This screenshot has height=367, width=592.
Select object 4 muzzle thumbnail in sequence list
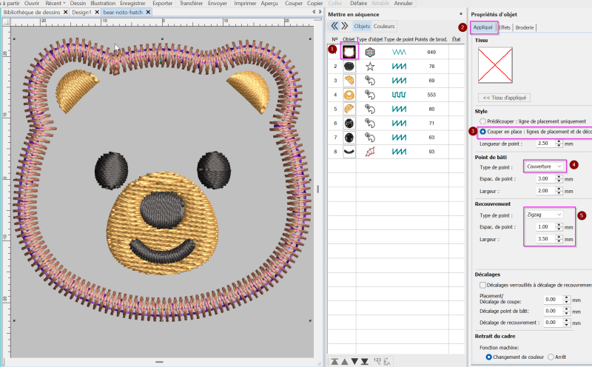(x=349, y=95)
